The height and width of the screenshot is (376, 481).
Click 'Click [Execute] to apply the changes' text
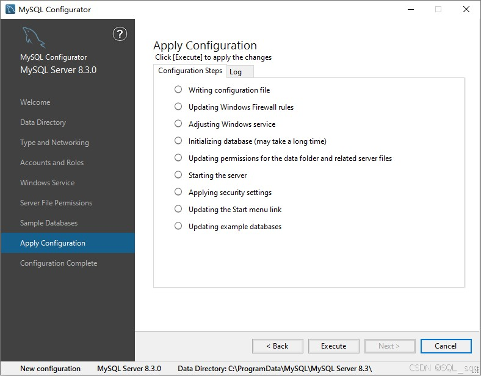click(x=213, y=57)
